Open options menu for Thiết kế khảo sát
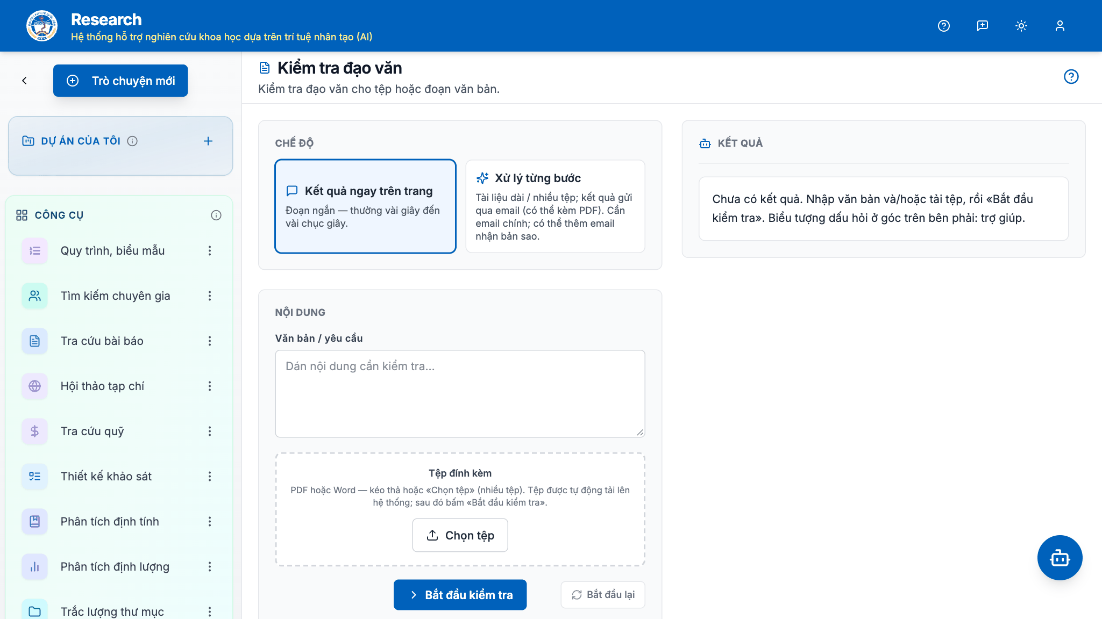The image size is (1102, 619). tap(210, 476)
